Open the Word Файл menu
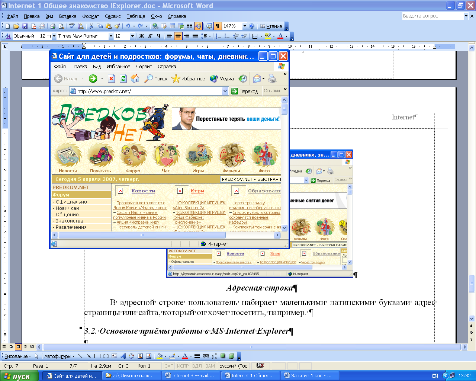The width and height of the screenshot is (476, 381). coord(12,16)
